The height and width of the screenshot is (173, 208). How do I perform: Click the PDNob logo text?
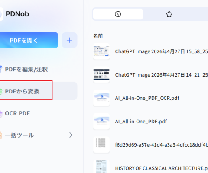click(17, 14)
